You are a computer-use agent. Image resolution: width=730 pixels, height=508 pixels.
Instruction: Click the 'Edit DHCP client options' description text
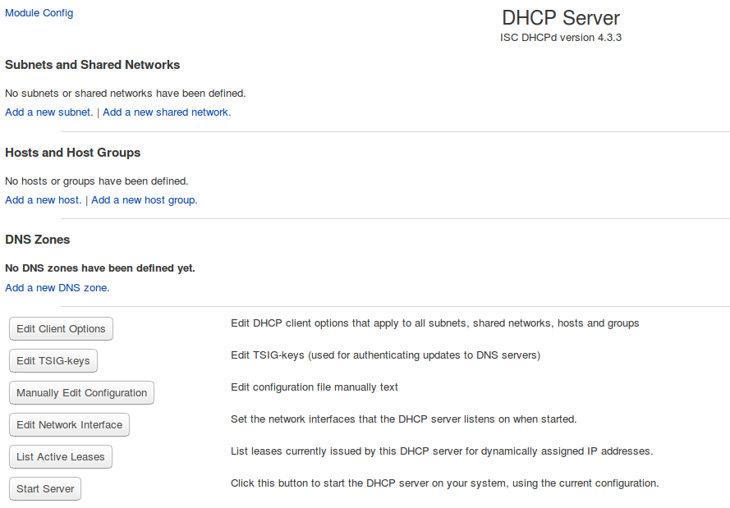click(x=435, y=323)
